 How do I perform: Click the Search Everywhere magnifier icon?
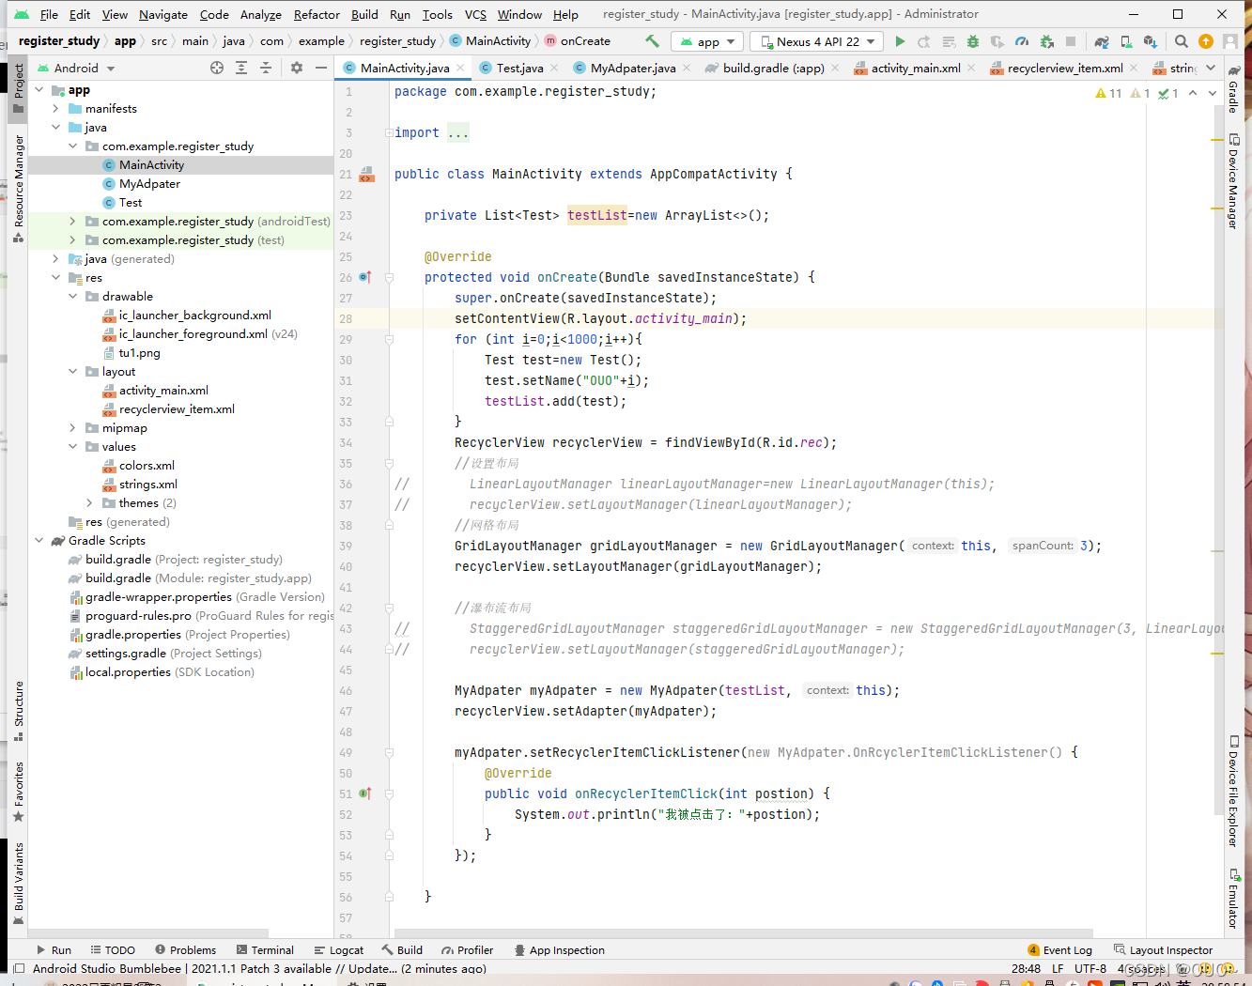1182,41
